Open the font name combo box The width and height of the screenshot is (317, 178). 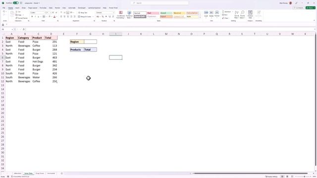point(38,12)
